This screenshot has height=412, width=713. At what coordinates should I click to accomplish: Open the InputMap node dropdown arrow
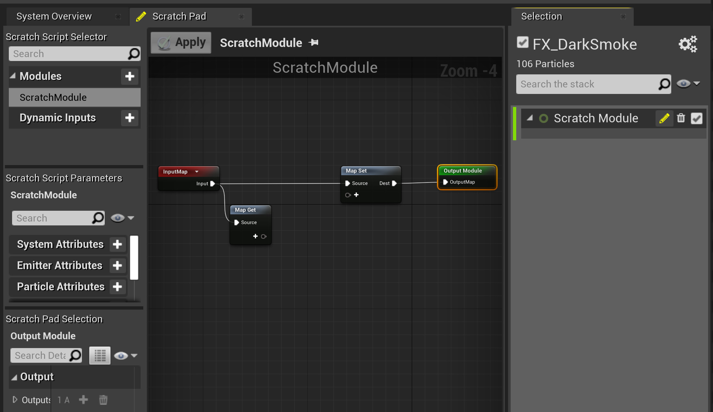197,172
